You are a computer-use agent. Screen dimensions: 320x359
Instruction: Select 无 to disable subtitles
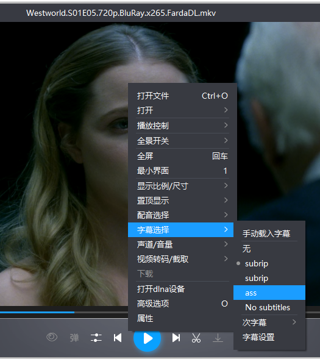point(269,249)
